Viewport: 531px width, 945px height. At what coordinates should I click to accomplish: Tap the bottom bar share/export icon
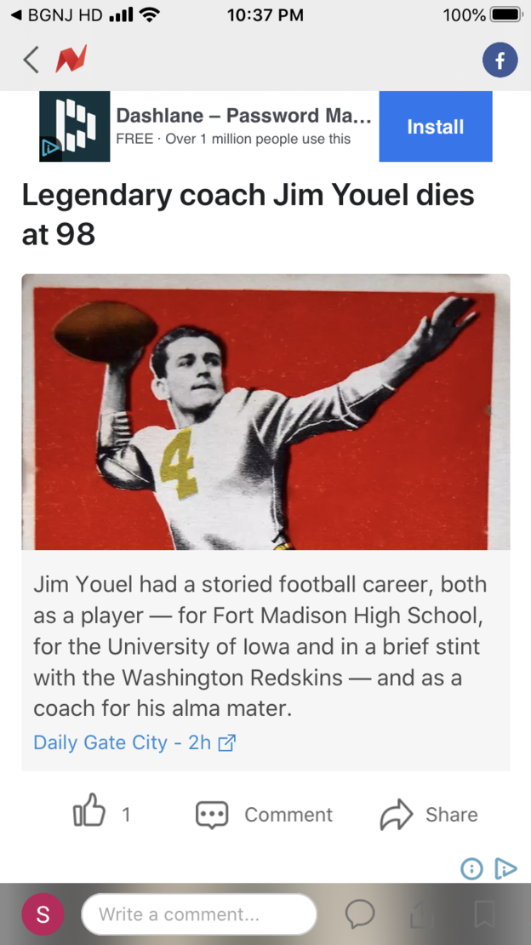coord(422,914)
